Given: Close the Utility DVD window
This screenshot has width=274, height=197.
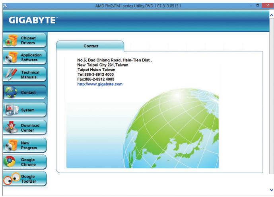Looking at the screenshot, I should coord(268,6).
